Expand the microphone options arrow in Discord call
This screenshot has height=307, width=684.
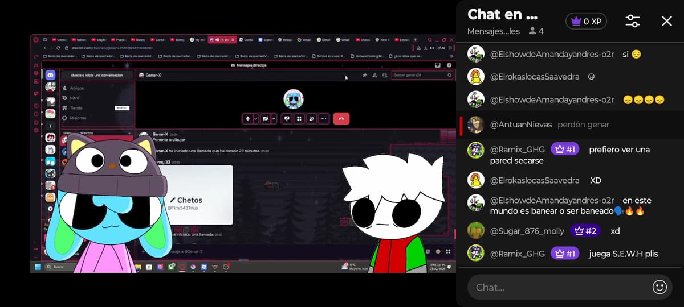pos(256,118)
